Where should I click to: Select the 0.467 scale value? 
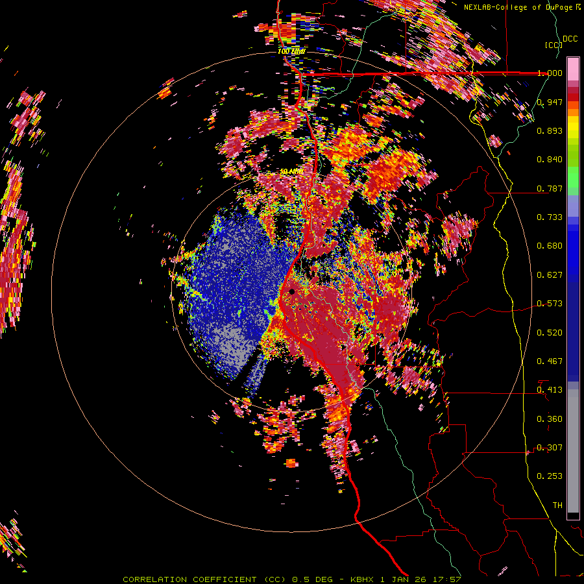point(550,361)
